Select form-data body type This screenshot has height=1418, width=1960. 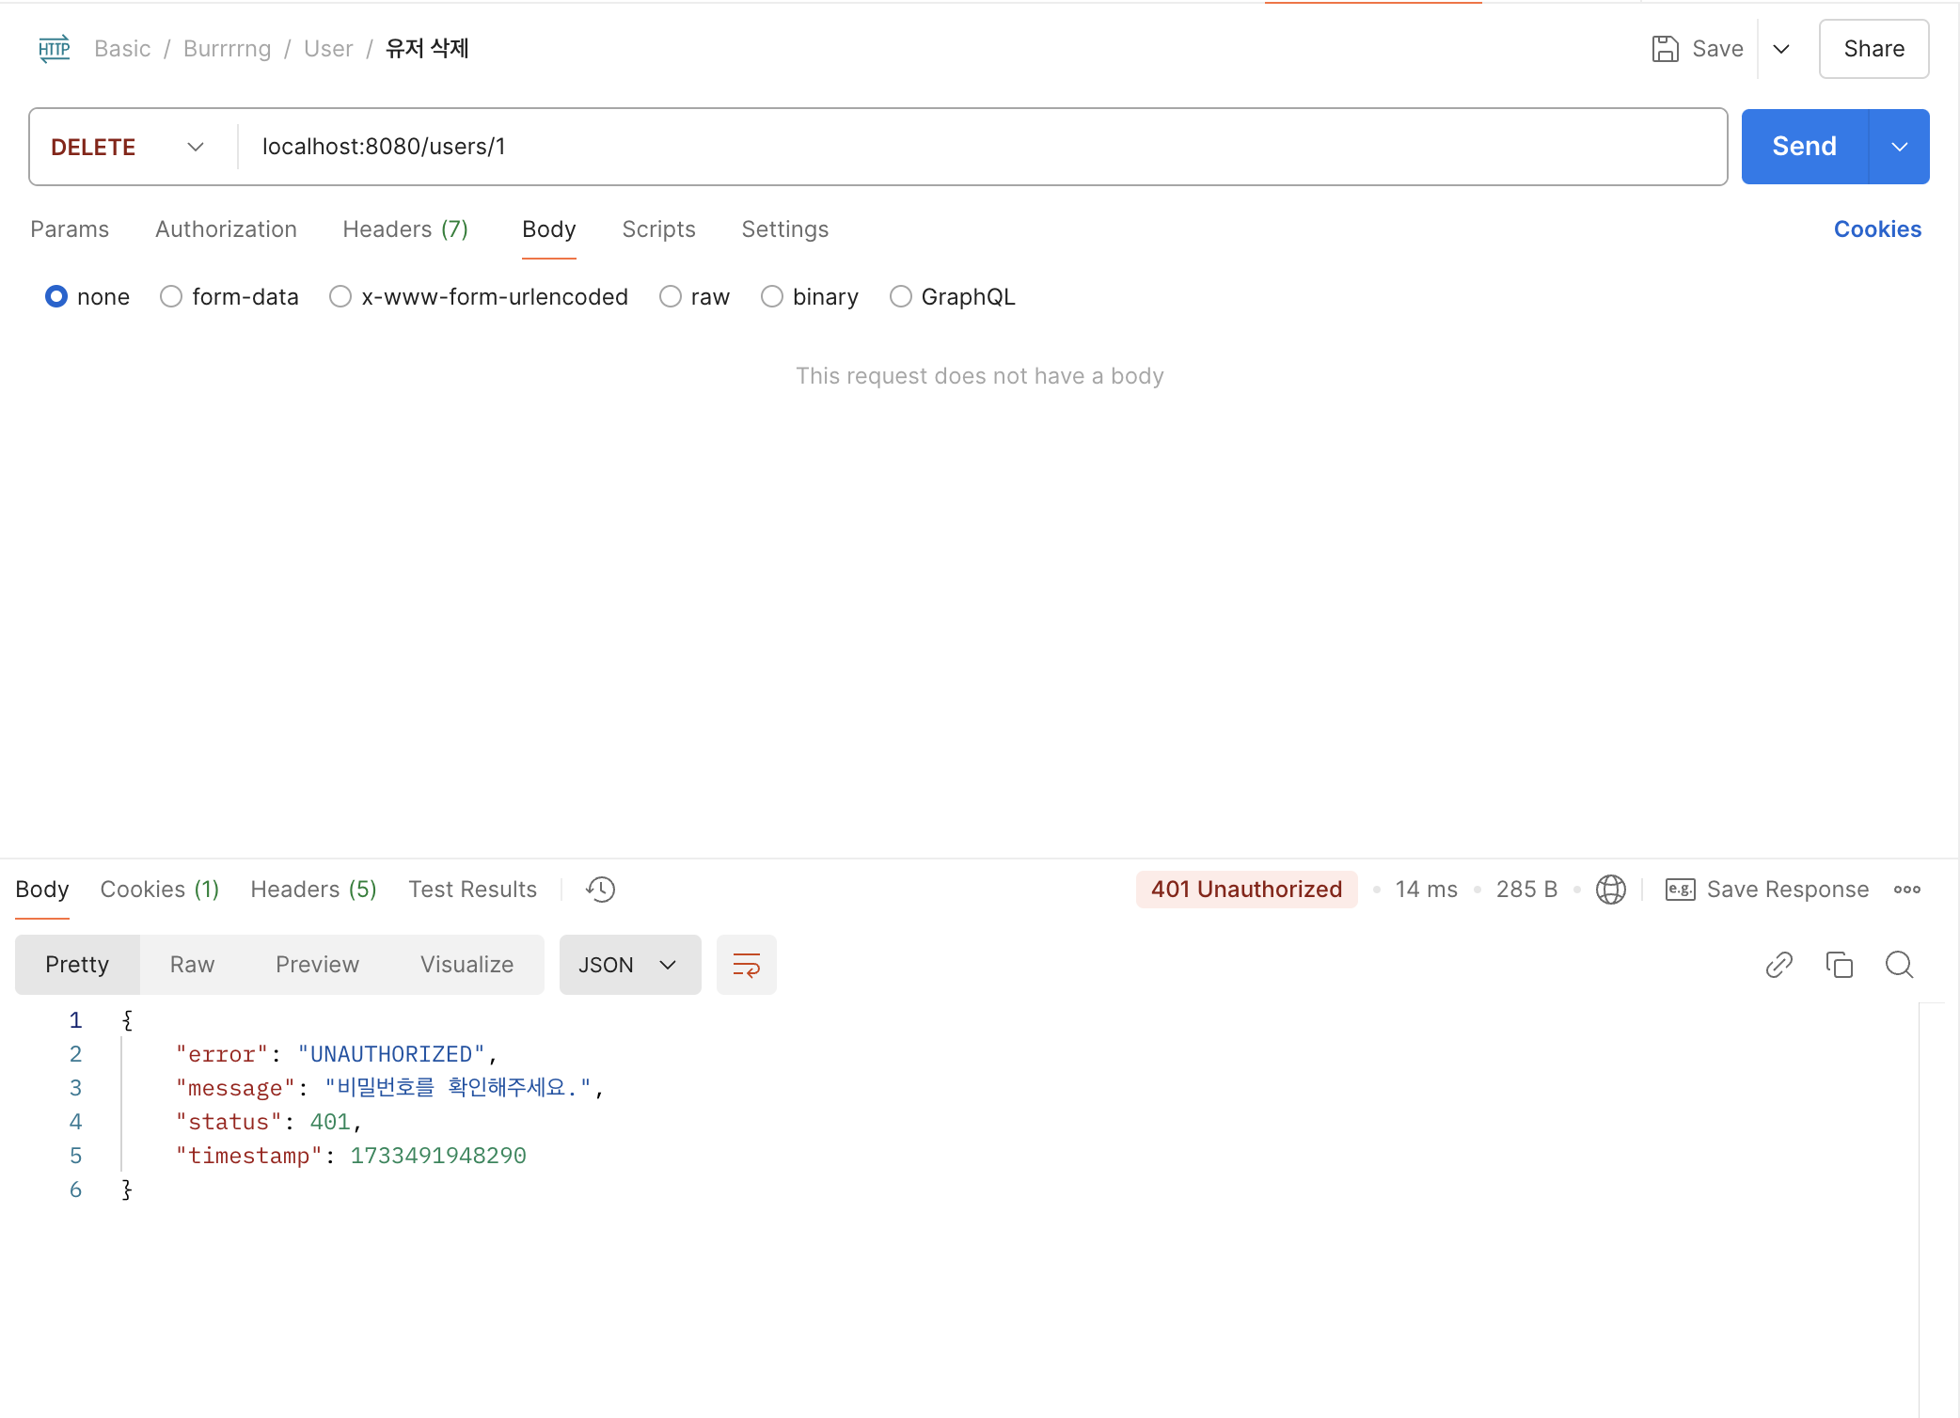pos(171,297)
